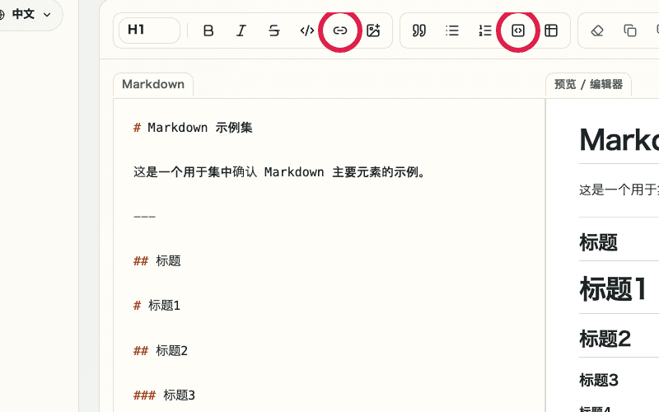
Task: Insert a code block
Action: pos(518,30)
